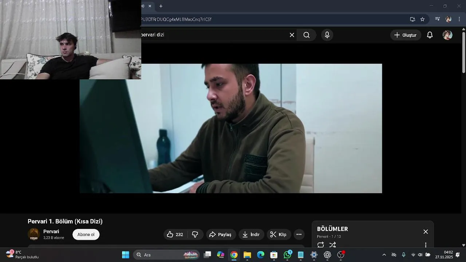Click the video player to pause
This screenshot has width=466, height=262.
point(231,128)
